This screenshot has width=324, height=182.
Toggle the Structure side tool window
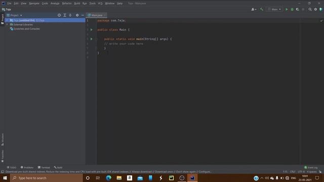click(3, 140)
